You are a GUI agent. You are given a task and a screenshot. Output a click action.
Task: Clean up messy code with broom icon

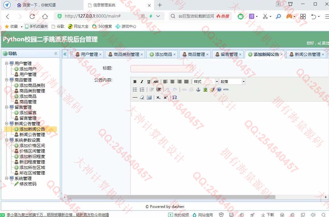[x=212, y=90]
